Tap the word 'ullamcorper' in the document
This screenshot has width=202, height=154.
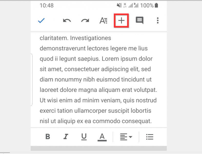click(x=90, y=111)
